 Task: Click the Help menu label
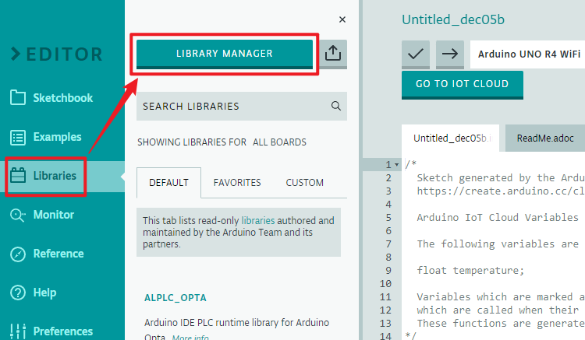coord(44,293)
